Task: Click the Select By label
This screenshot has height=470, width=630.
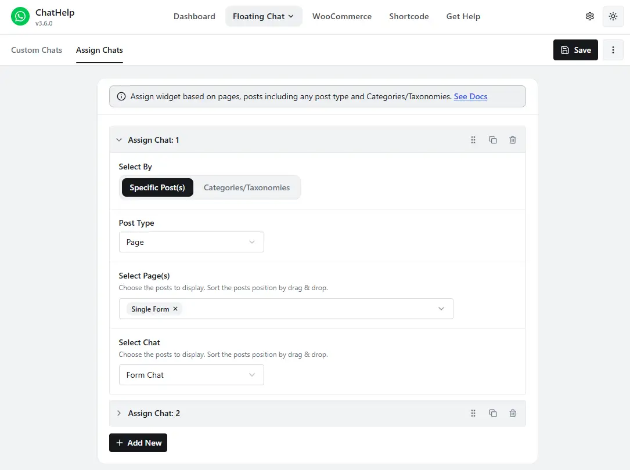Action: [x=135, y=167]
